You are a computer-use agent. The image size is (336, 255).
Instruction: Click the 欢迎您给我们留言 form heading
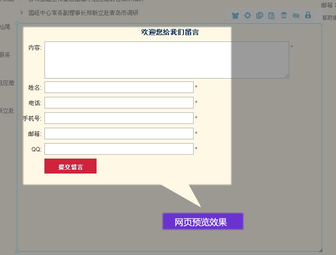pyautogui.click(x=170, y=32)
